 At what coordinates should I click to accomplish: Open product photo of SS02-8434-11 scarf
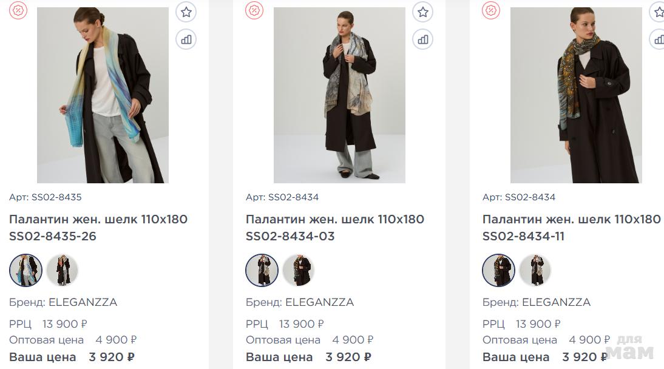tap(575, 95)
